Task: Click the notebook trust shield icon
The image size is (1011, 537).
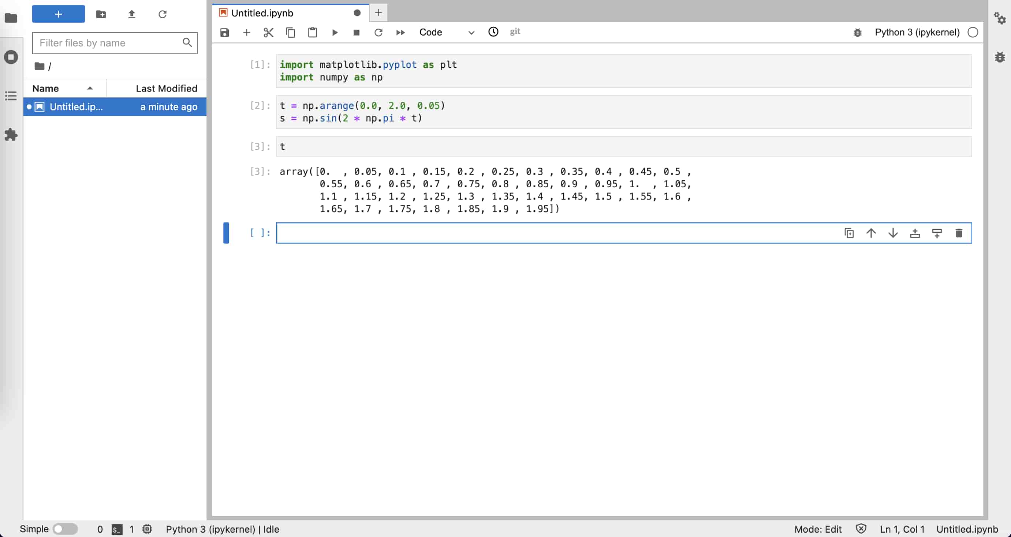Action: tap(861, 529)
